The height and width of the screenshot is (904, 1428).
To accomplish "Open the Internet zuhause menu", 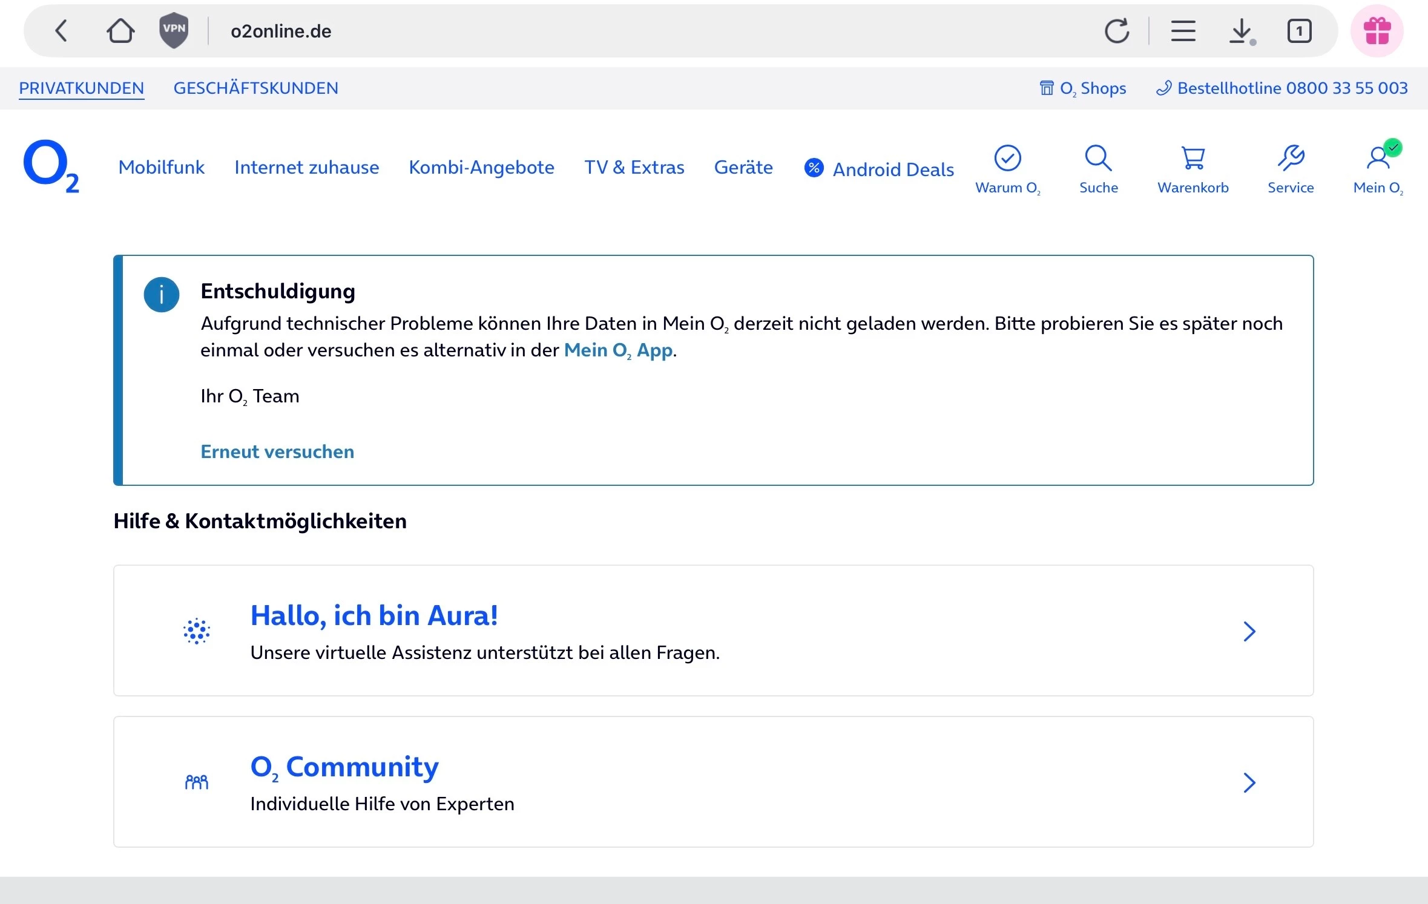I will [x=307, y=167].
